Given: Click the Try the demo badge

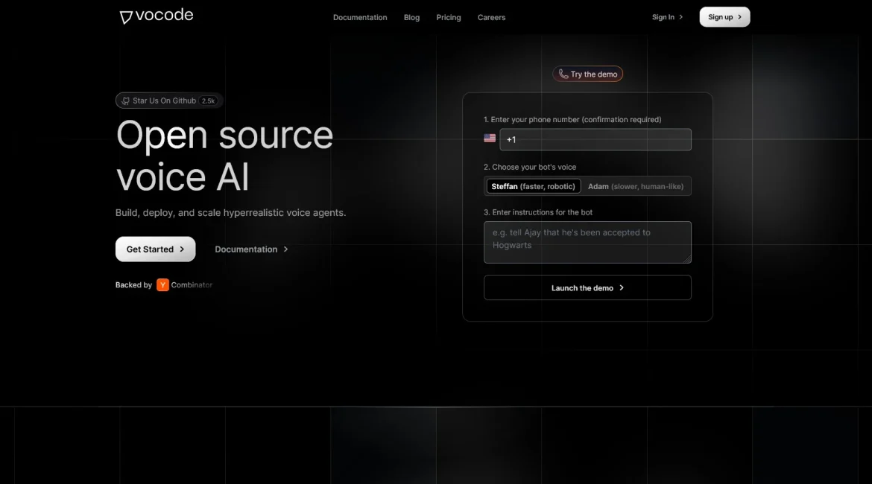Looking at the screenshot, I should click(588, 74).
